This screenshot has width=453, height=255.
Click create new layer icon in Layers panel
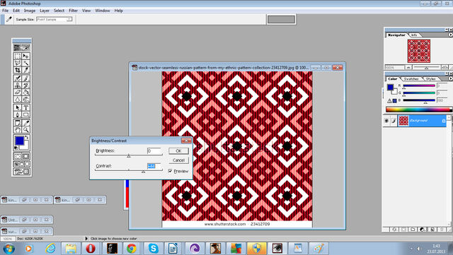pyautogui.click(x=432, y=230)
